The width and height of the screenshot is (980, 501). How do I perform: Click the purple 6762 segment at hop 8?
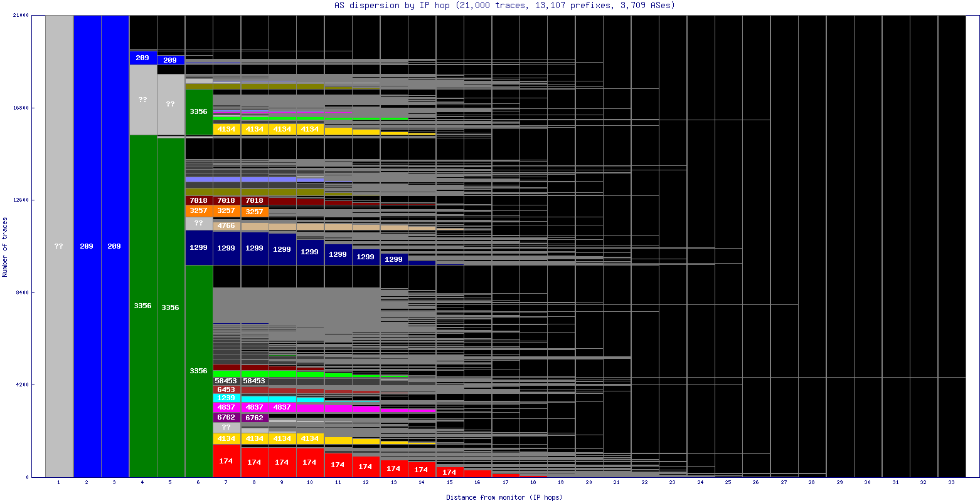click(x=255, y=418)
